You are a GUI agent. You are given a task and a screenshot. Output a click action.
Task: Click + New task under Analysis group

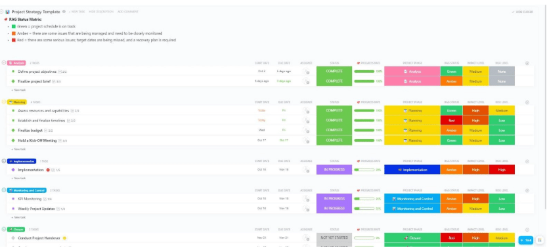click(x=18, y=91)
